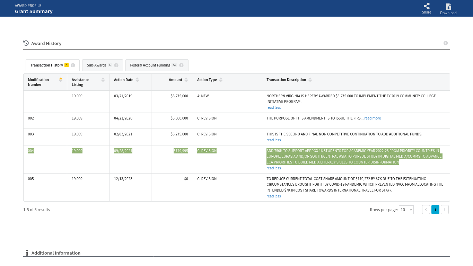Sort by Modification Number column
Screen dimensions: 473x266
(61, 80)
